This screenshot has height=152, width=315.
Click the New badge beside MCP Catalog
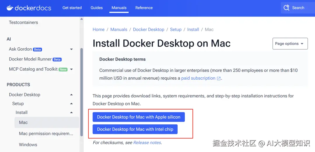point(63,69)
